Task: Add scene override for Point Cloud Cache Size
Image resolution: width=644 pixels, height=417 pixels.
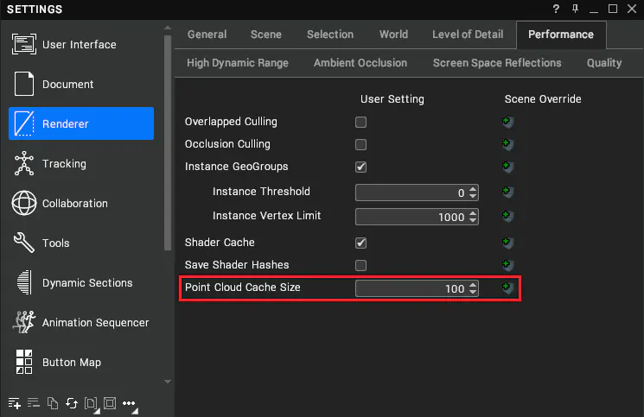Action: point(507,287)
